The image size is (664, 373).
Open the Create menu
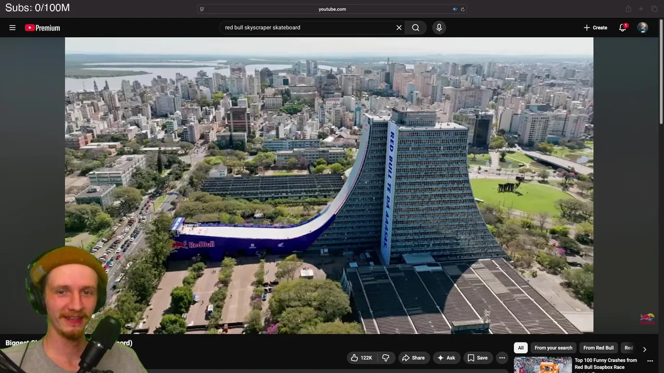[595, 28]
